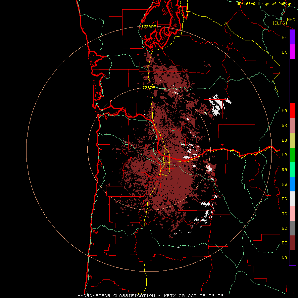Click the UK legend label

[x=284, y=52]
